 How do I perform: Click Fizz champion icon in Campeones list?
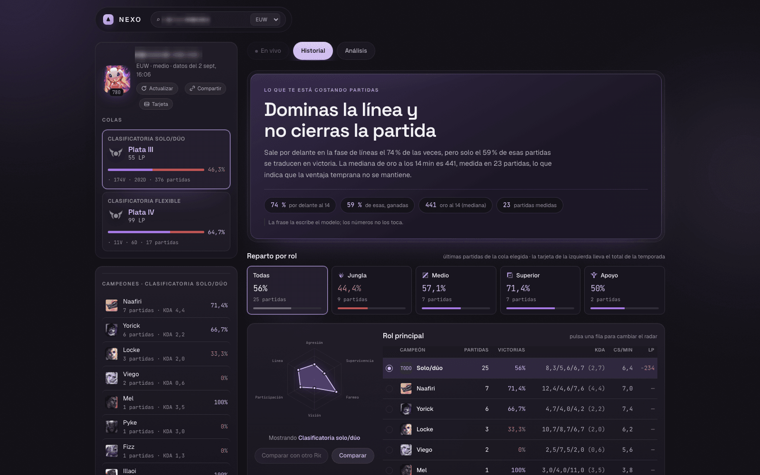pos(112,451)
